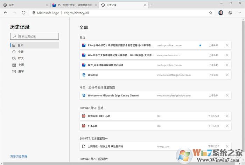Screen dimensions: 245x165
Task: Click blue favorite star on PS一分钟小技巧 row
Action: (x=200, y=45)
